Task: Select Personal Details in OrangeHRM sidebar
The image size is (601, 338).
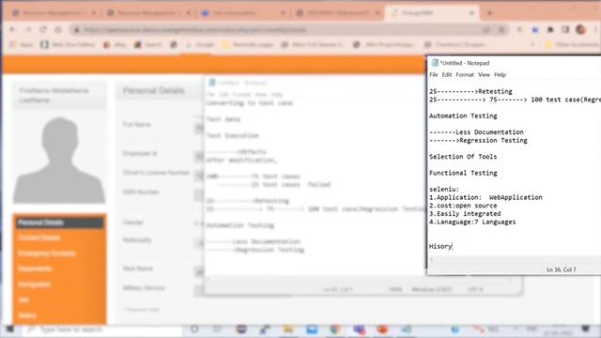Action: [x=59, y=223]
